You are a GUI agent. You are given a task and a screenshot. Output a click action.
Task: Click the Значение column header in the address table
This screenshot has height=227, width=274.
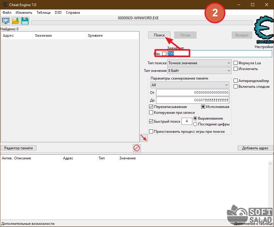pos(127,158)
